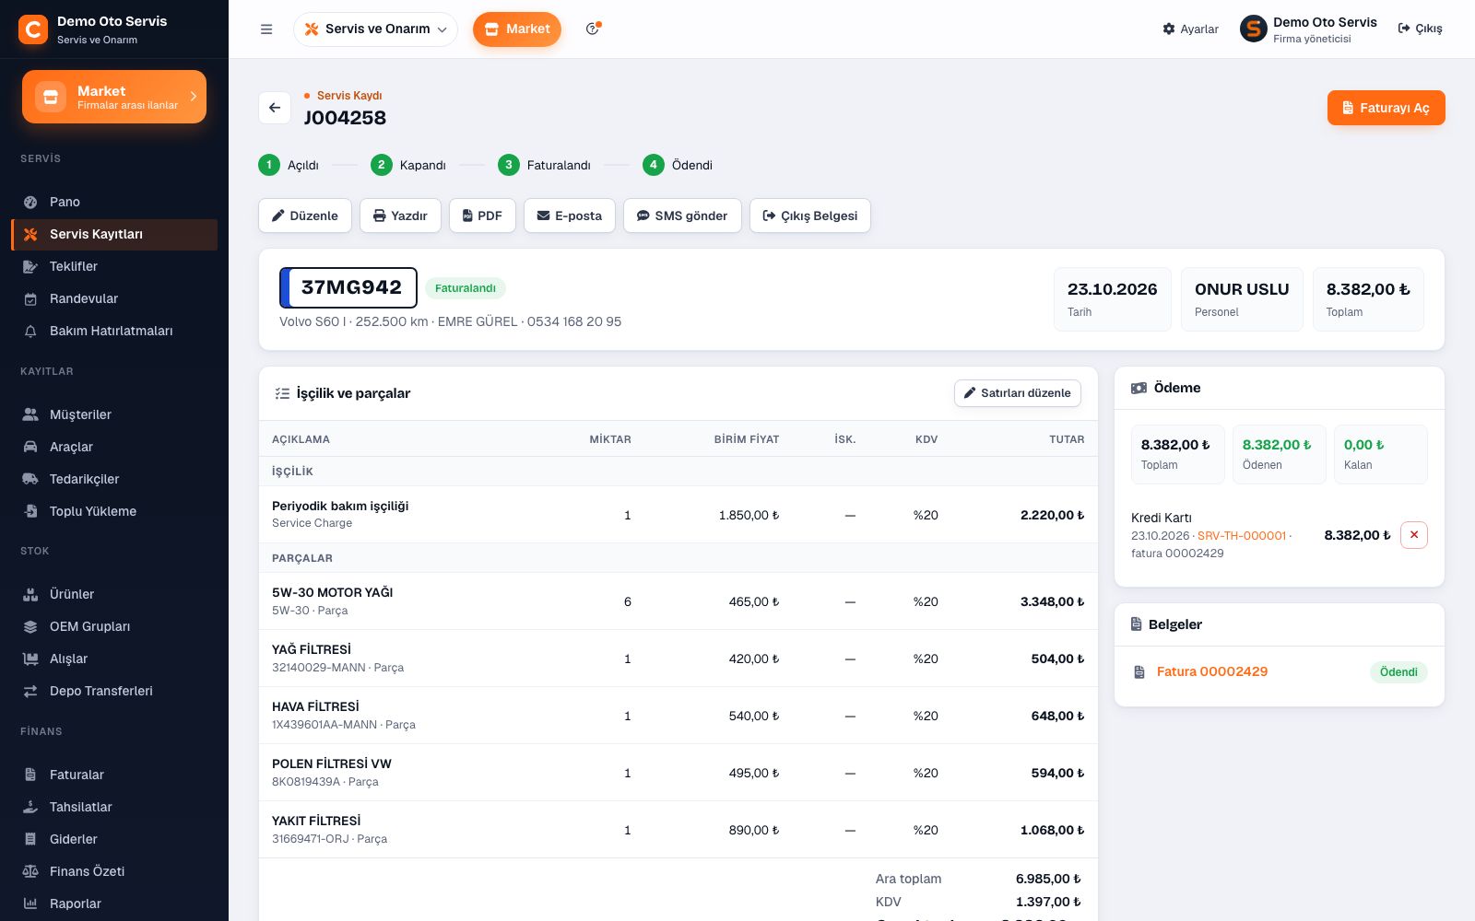Click the Market button in top bar
The image size is (1475, 921).
[x=517, y=29]
